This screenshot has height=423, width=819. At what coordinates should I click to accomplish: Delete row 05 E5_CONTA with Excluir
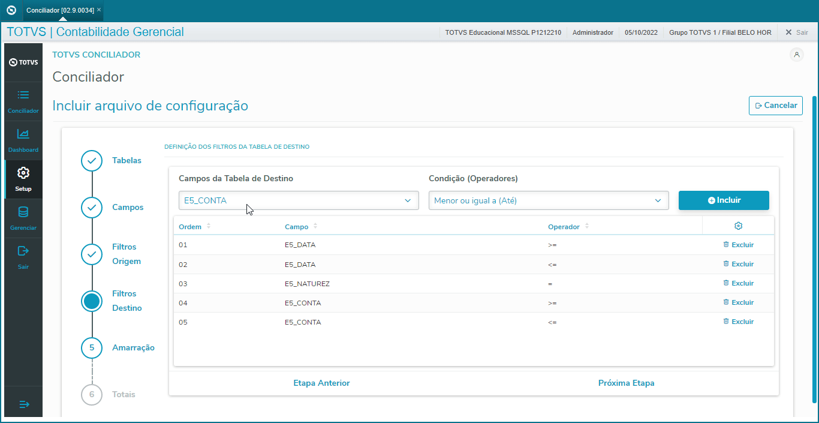click(738, 322)
